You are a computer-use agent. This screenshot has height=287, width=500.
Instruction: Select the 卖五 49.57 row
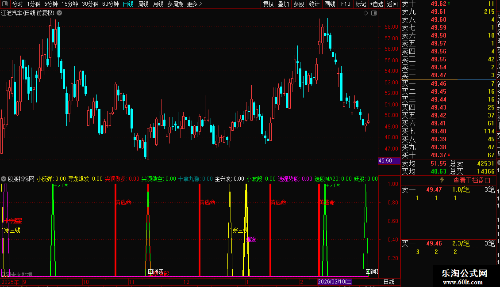pyautogui.click(x=448, y=43)
